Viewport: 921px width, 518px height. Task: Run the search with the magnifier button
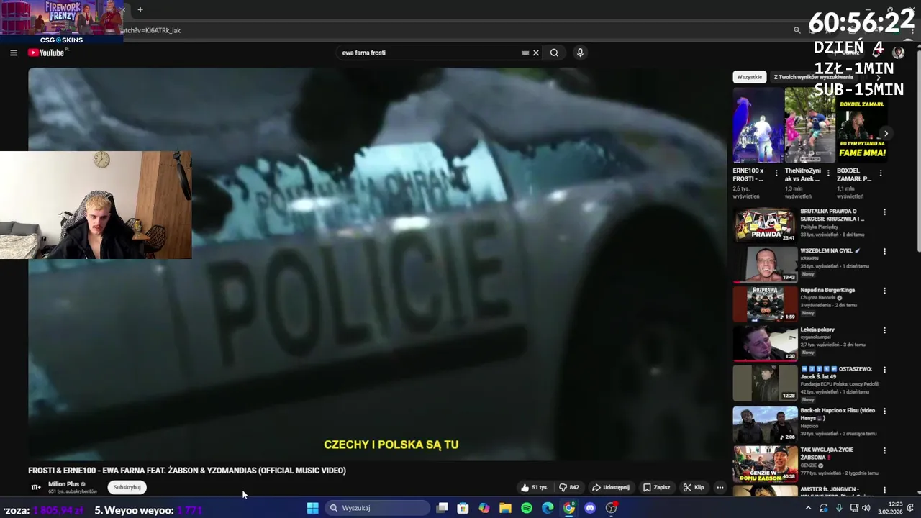pos(554,53)
